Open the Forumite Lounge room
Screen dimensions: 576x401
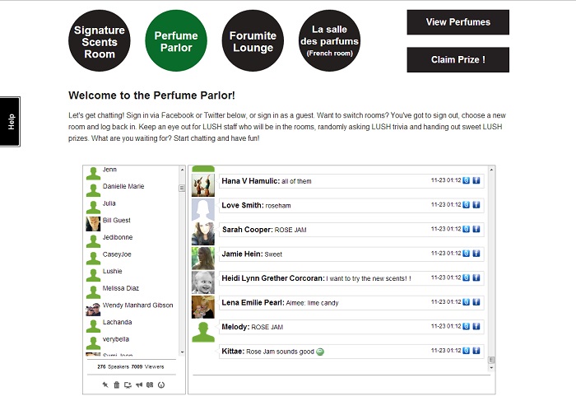[253, 42]
